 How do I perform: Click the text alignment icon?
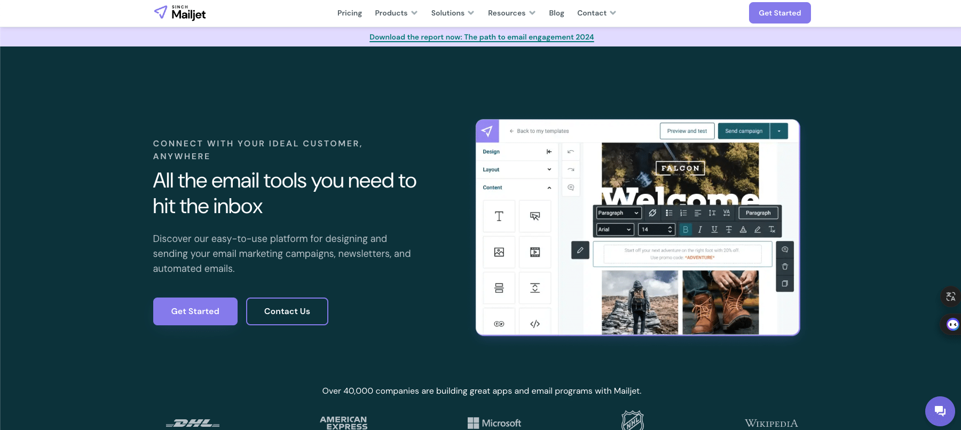pos(698,213)
